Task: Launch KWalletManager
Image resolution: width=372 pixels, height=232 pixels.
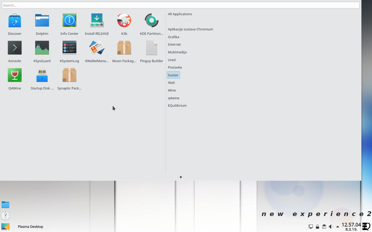Action: (x=97, y=52)
